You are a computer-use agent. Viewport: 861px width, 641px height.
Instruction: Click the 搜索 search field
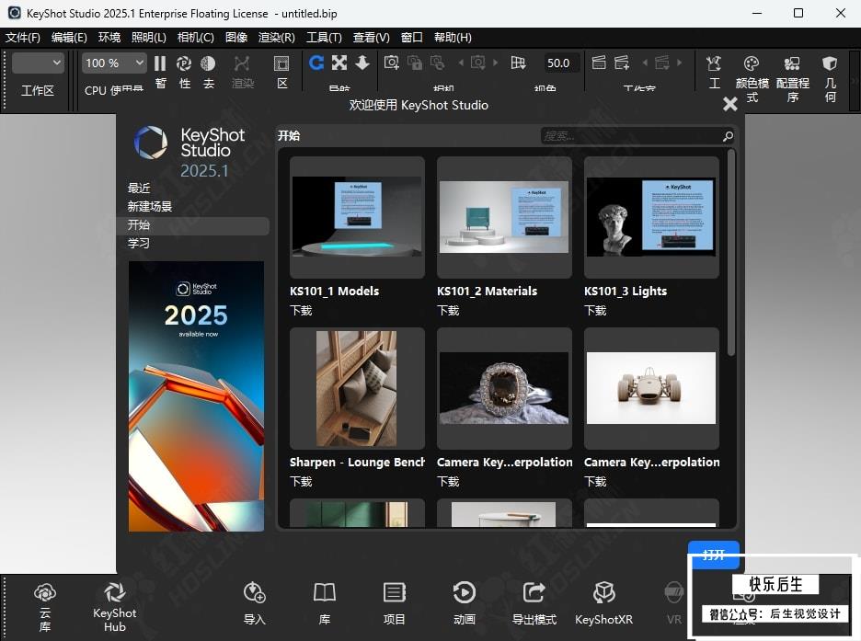(631, 136)
